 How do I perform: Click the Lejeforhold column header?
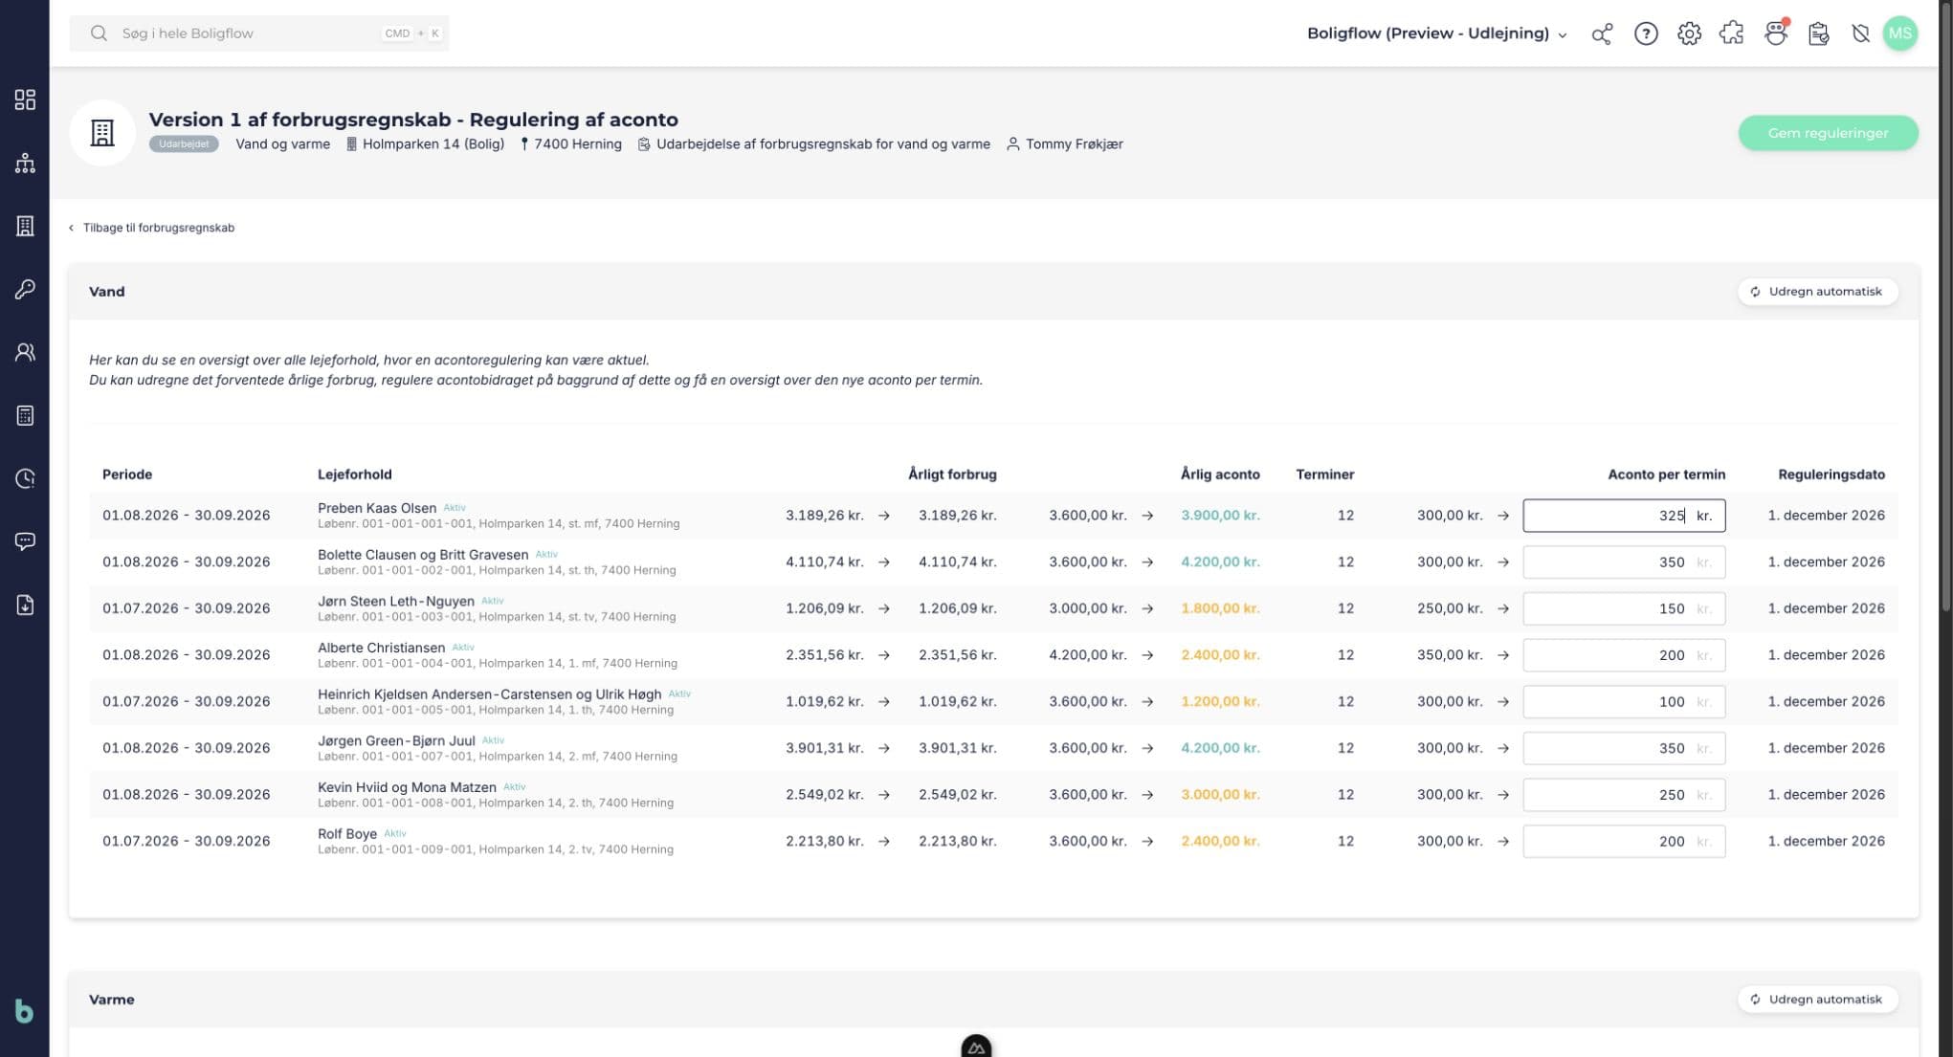[x=355, y=474]
